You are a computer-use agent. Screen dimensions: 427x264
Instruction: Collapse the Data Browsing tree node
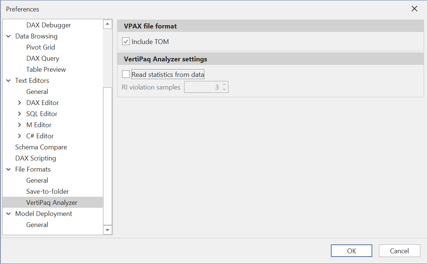tap(9, 36)
